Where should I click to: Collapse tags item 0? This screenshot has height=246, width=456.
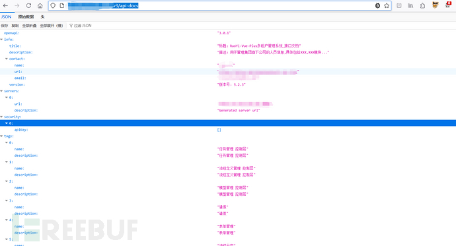(7, 142)
